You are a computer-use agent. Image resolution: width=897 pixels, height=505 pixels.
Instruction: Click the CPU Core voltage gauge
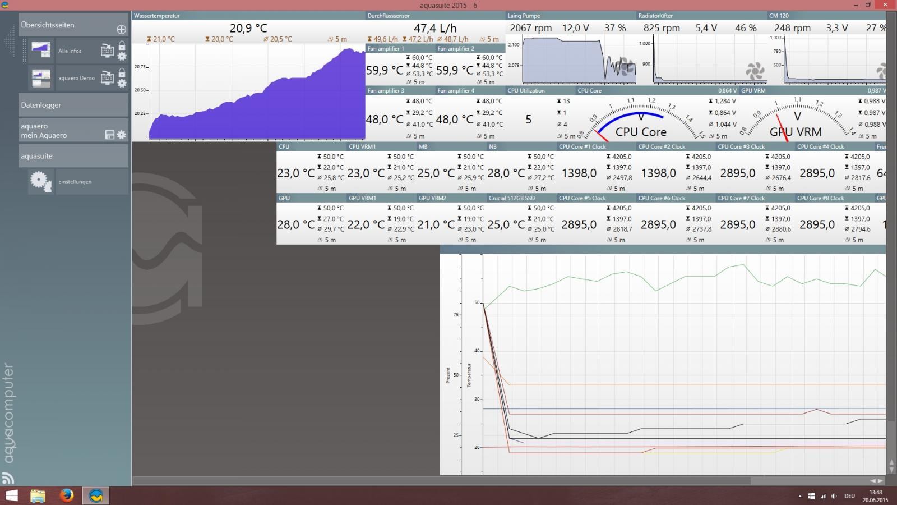641,118
